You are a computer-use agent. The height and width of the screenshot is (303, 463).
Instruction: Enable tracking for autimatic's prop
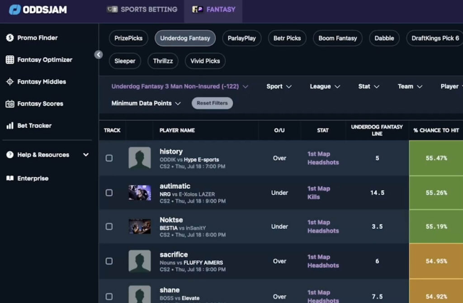tap(109, 192)
